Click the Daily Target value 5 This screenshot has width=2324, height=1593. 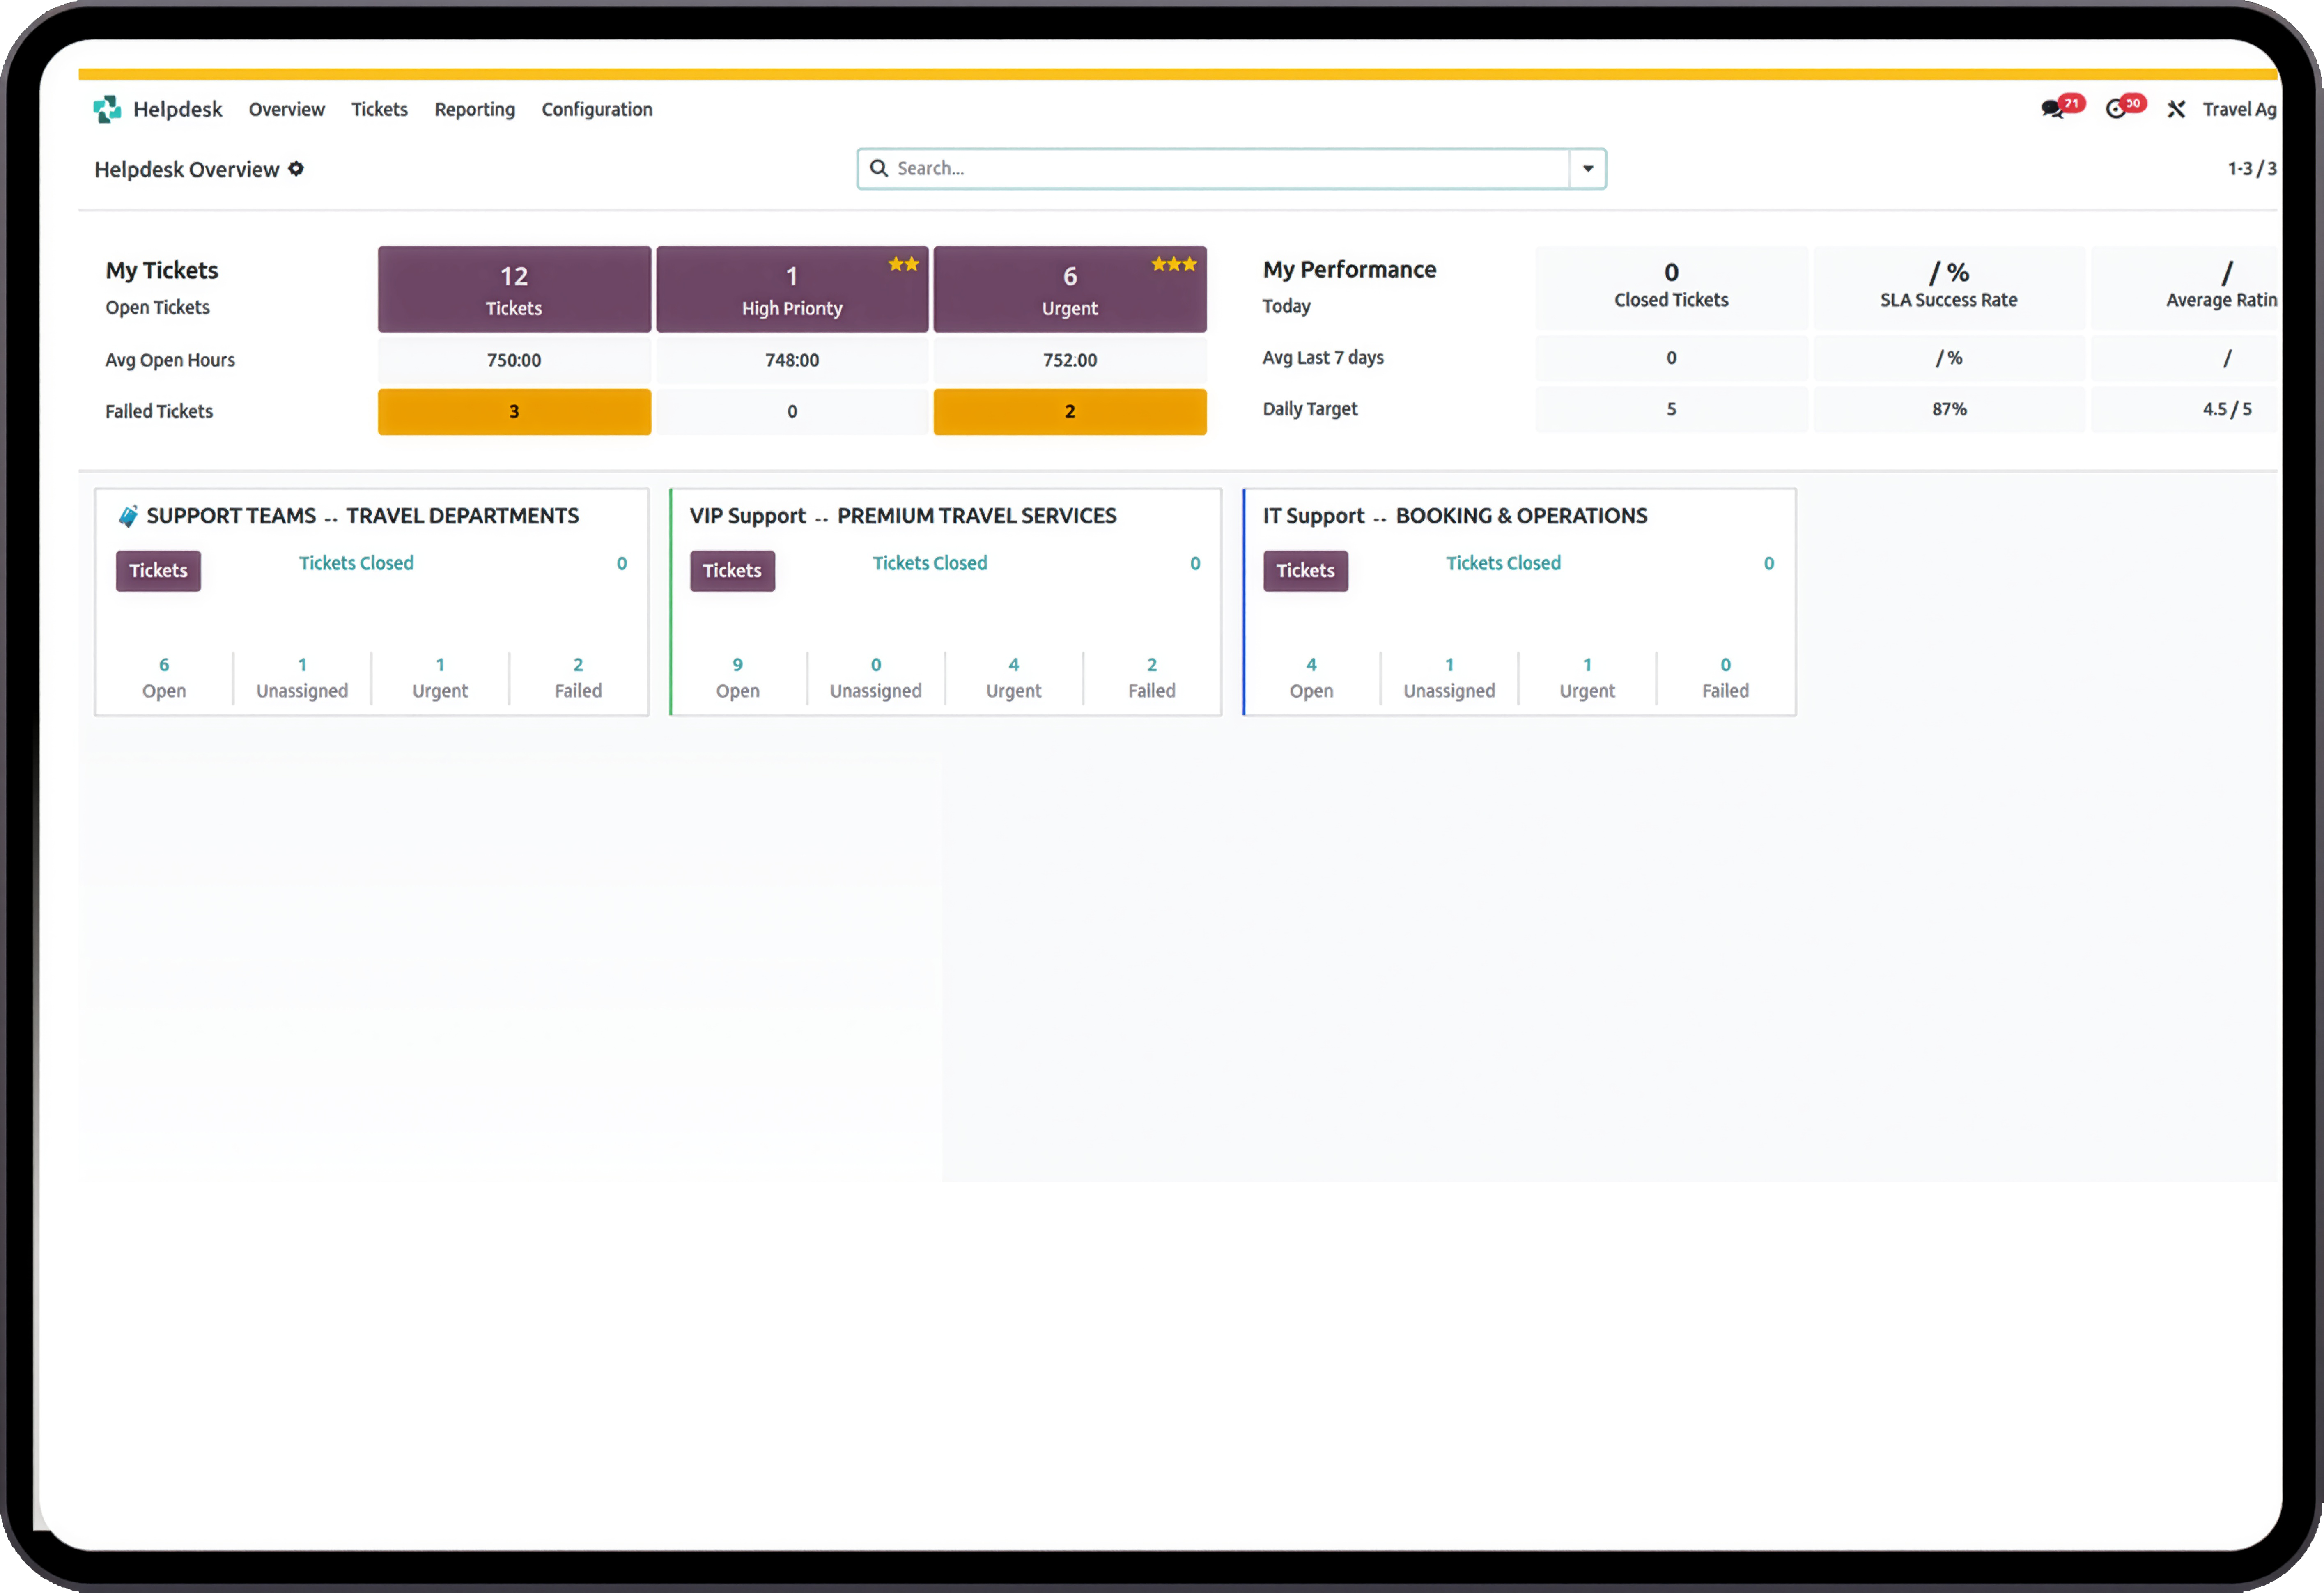(1671, 409)
